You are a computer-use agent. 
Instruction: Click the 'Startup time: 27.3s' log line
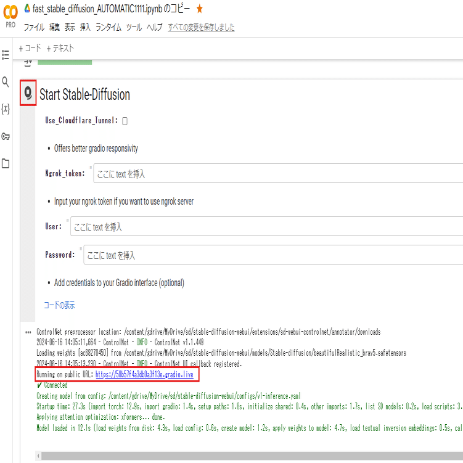point(249,407)
